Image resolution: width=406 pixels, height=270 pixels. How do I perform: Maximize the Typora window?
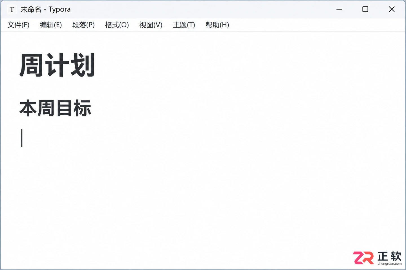pyautogui.click(x=365, y=9)
